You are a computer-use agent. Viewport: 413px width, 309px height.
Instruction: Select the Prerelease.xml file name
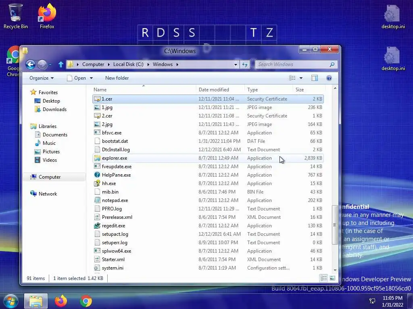coord(117,217)
